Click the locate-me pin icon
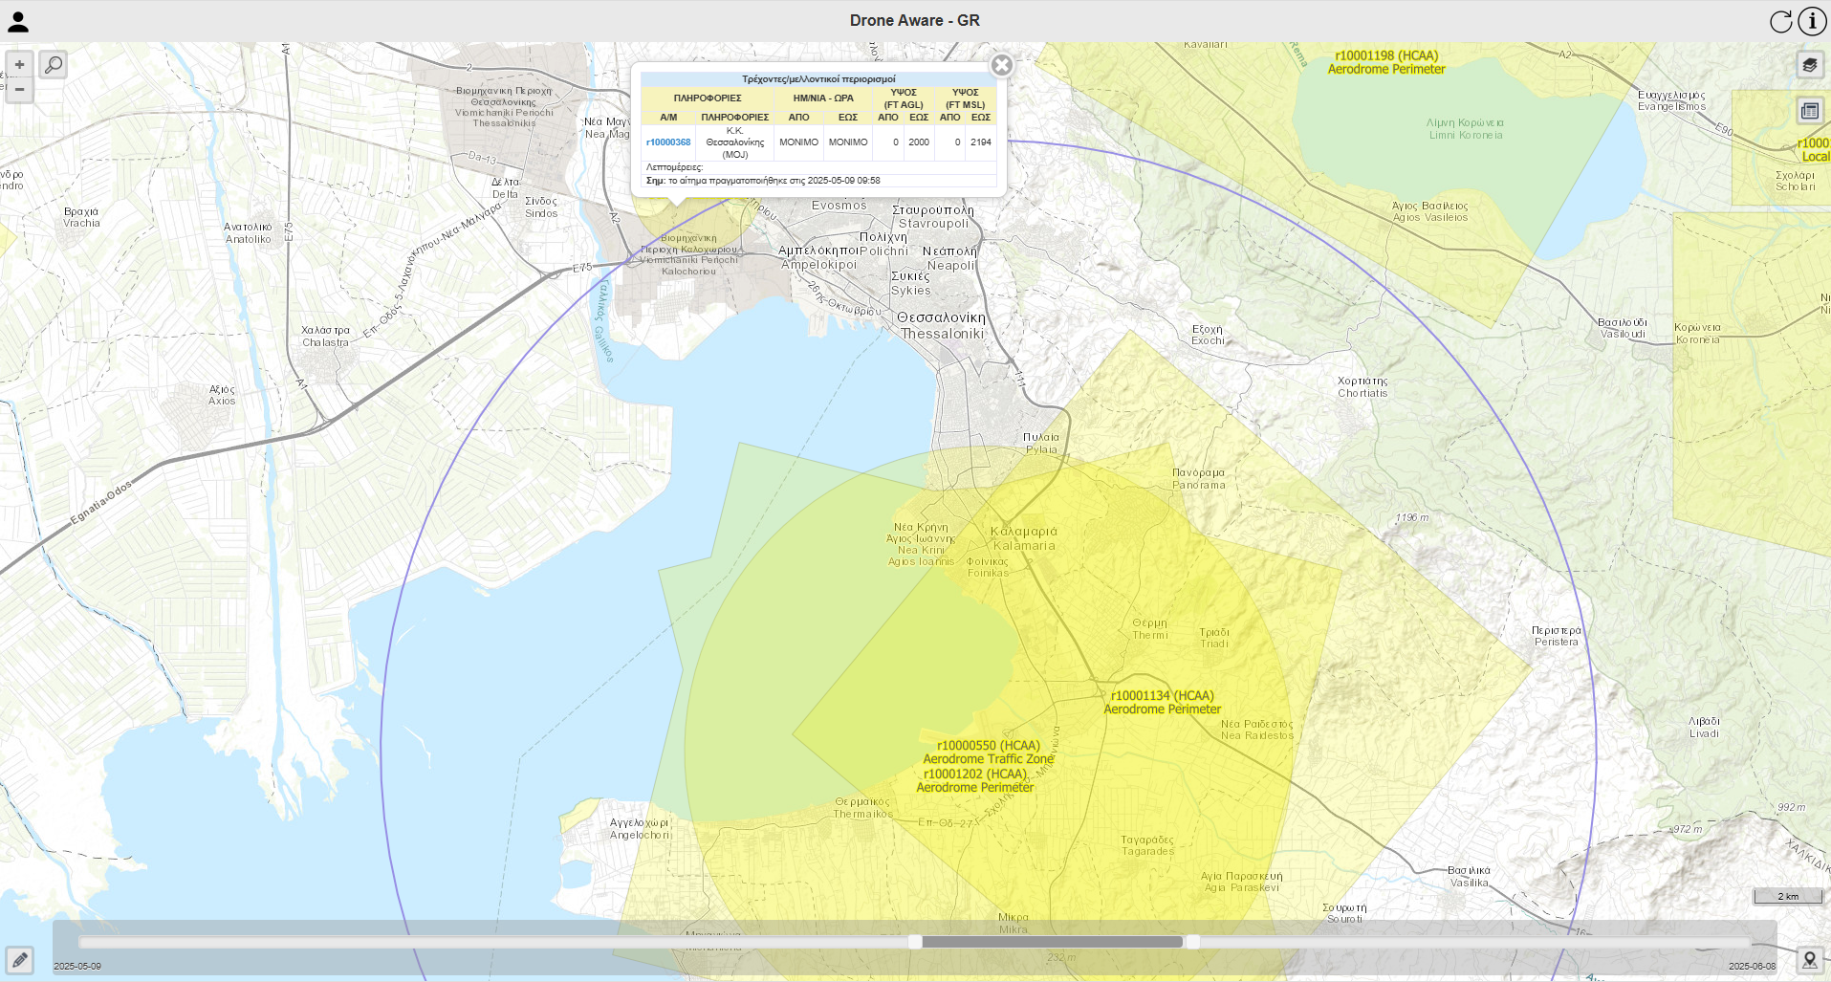This screenshot has width=1831, height=982. click(x=1809, y=959)
